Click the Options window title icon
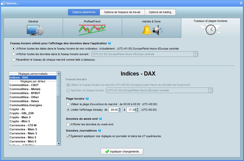Image resolution: width=244 pixels, height=161 pixels. (x=3, y=3)
